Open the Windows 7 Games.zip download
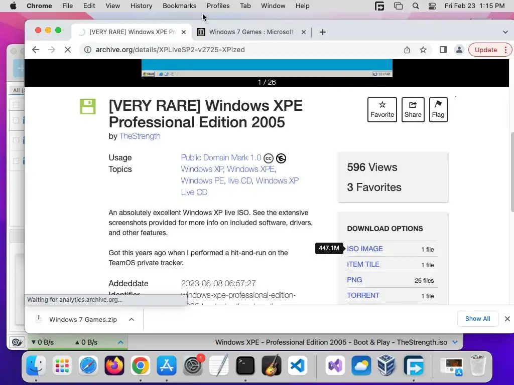The image size is (514, 385). click(x=83, y=319)
